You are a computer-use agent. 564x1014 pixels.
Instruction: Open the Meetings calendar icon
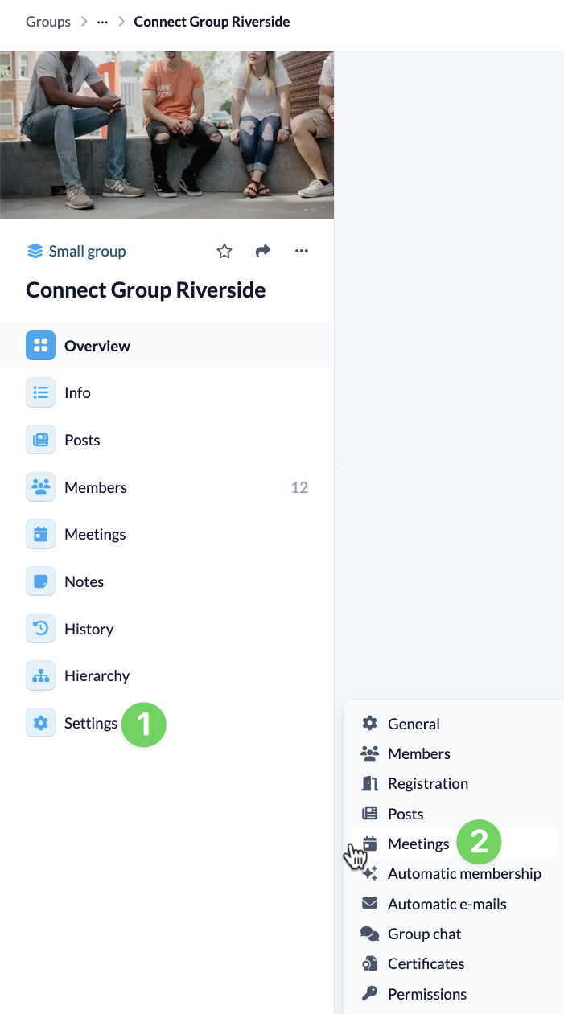[40, 534]
